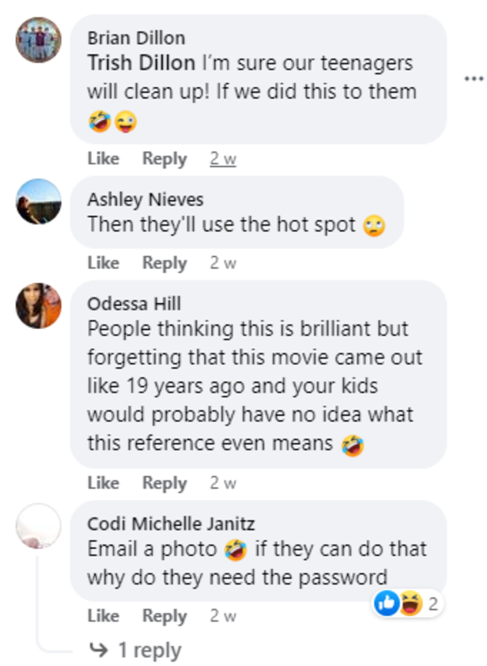This screenshot has height=666, width=487.
Task: Reply to Brian Dillon's comment
Action: [164, 159]
